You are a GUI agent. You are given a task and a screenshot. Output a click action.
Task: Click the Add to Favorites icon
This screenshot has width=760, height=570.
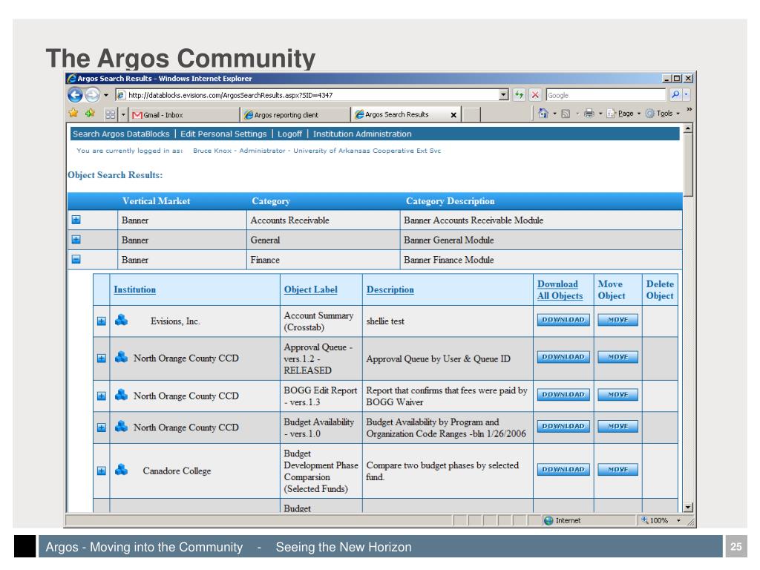[90, 114]
